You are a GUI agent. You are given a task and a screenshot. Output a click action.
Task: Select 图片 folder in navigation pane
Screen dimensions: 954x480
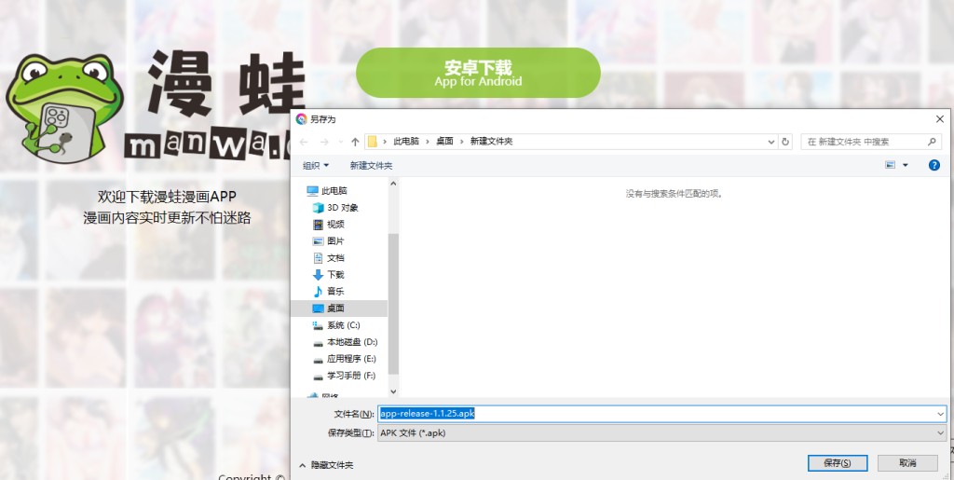[x=335, y=240]
